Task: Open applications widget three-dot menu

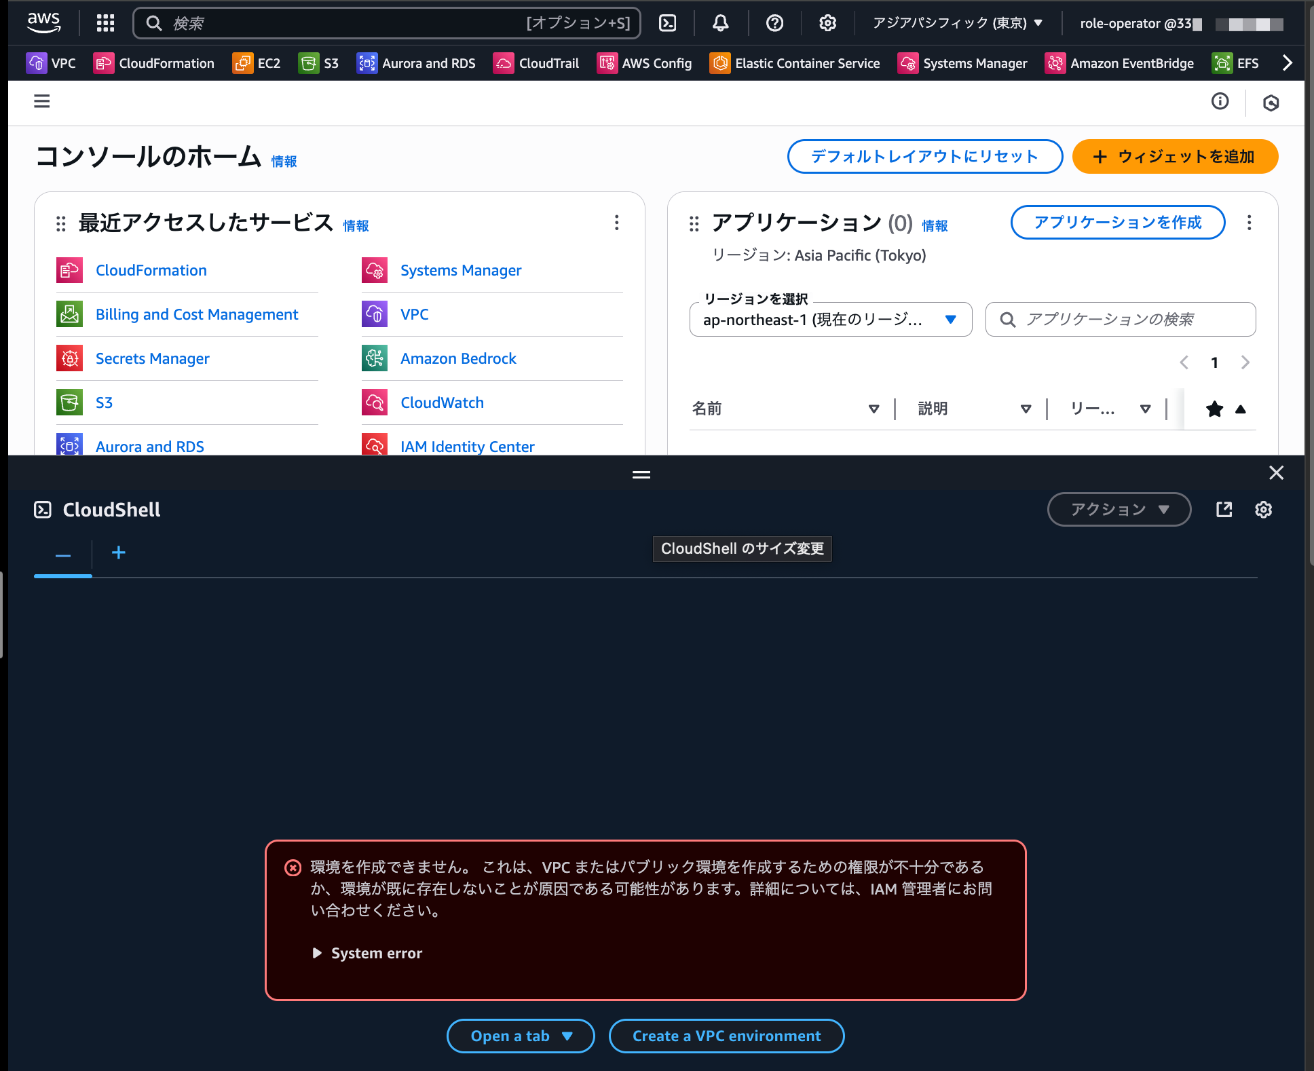Action: [x=1249, y=223]
